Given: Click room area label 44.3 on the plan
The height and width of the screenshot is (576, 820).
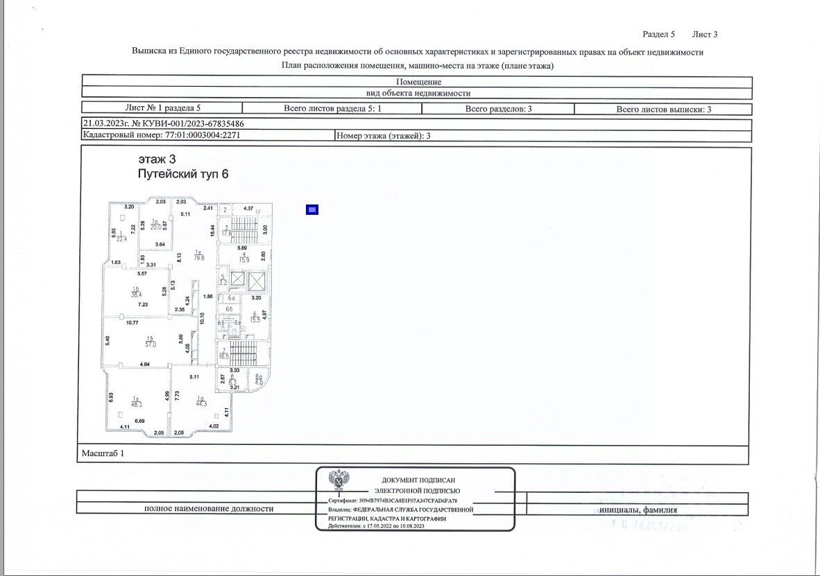Looking at the screenshot, I should [201, 404].
